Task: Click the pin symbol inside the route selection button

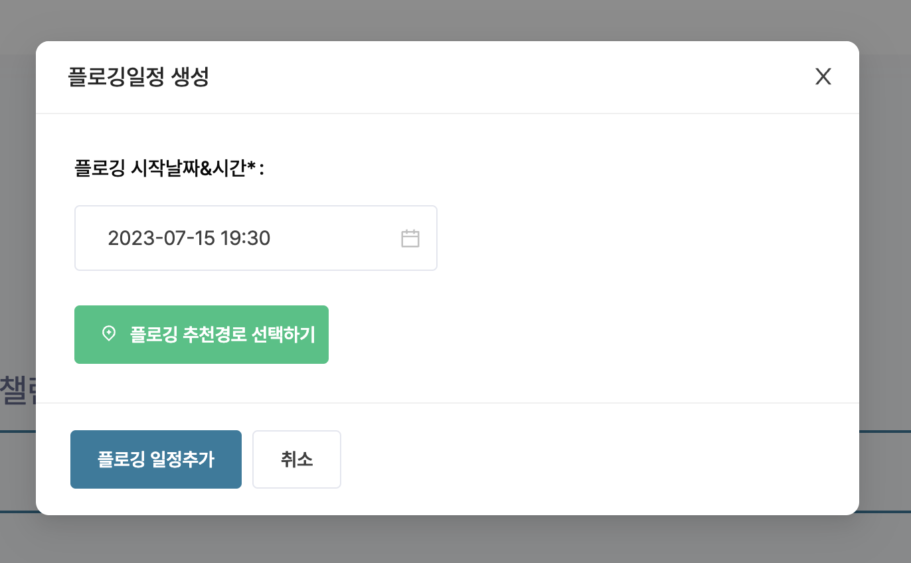Action: pyautogui.click(x=108, y=334)
